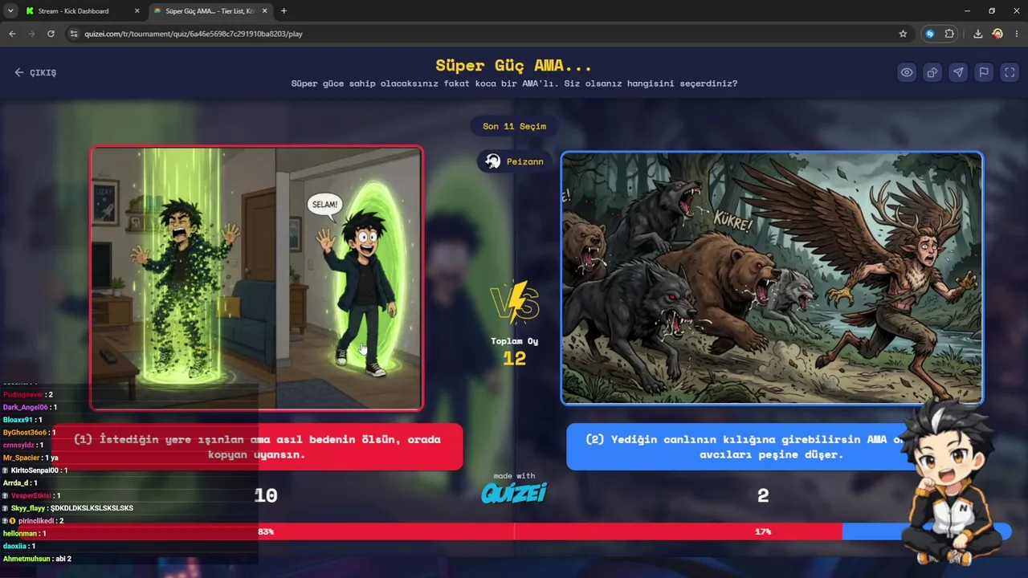
Task: Click chat message from Skyy_flayy
Action: 92,508
